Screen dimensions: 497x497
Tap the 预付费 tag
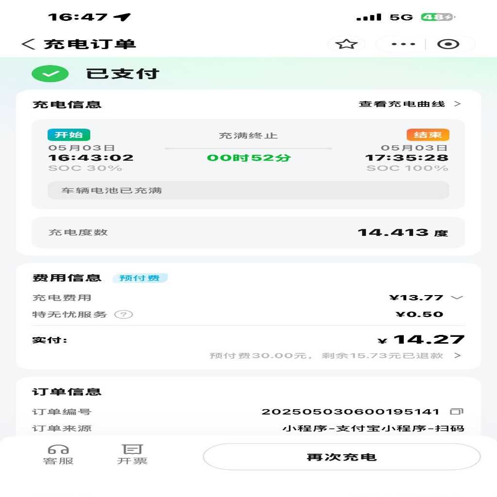coord(140,278)
